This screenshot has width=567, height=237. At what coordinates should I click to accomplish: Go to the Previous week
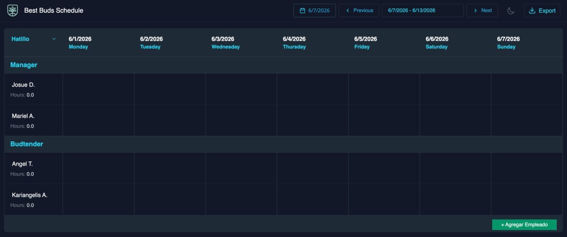(359, 10)
